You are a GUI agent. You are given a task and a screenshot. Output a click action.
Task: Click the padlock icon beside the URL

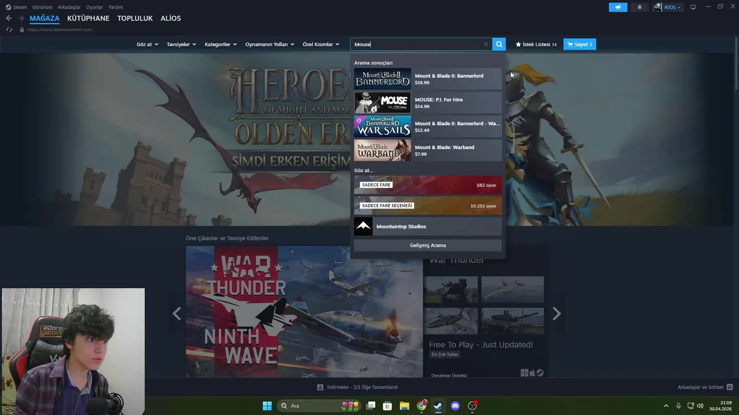pos(22,29)
